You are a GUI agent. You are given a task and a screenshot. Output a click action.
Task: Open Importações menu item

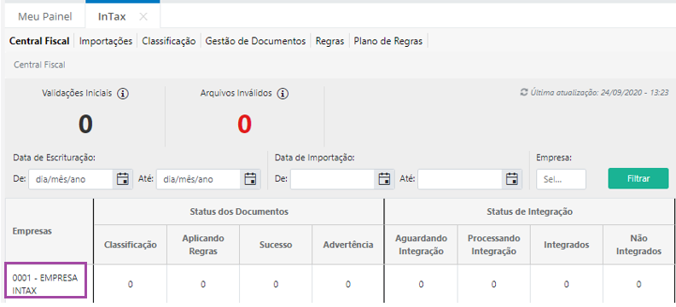pos(106,41)
